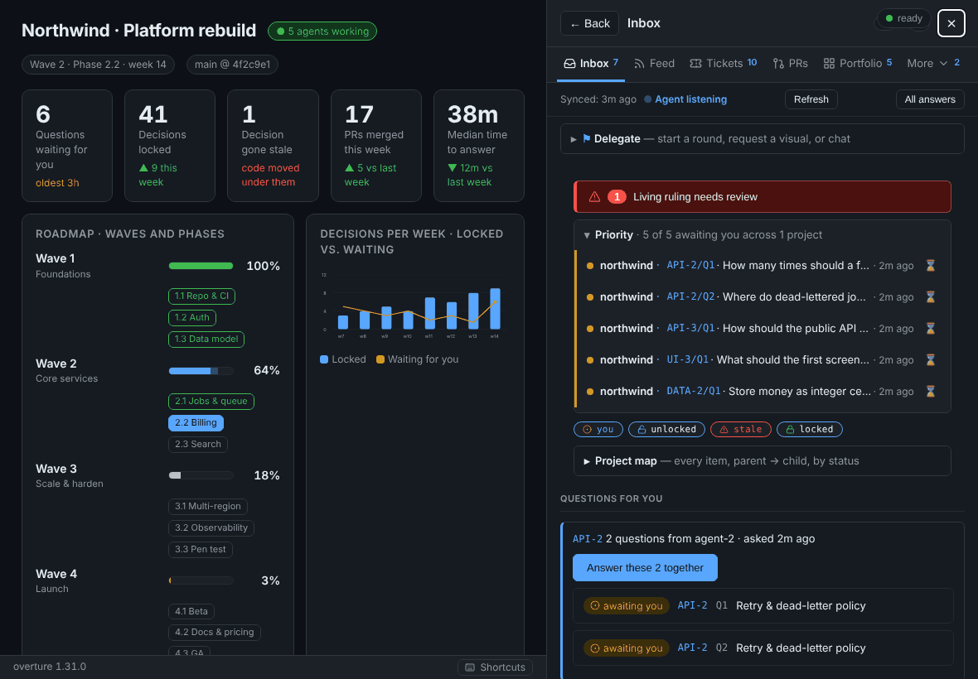
Task: Click the Wave 1 progress bar
Action: [x=201, y=266]
